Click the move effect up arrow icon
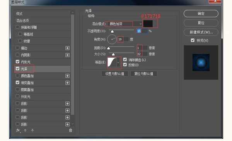The image size is (232, 141). tap(25, 130)
